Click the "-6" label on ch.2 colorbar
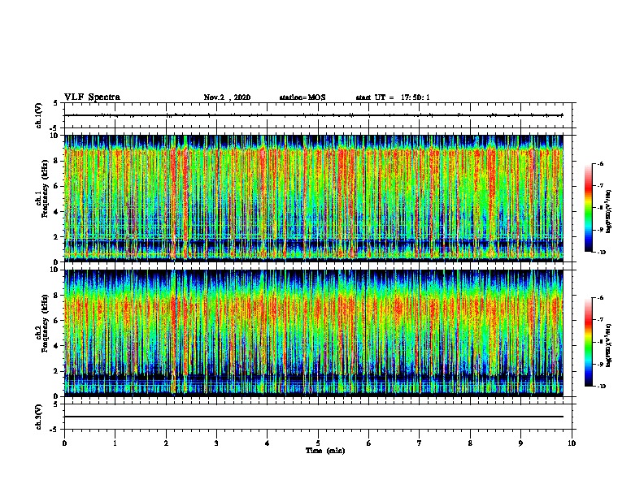Image resolution: width=644 pixels, height=497 pixels. click(601, 298)
